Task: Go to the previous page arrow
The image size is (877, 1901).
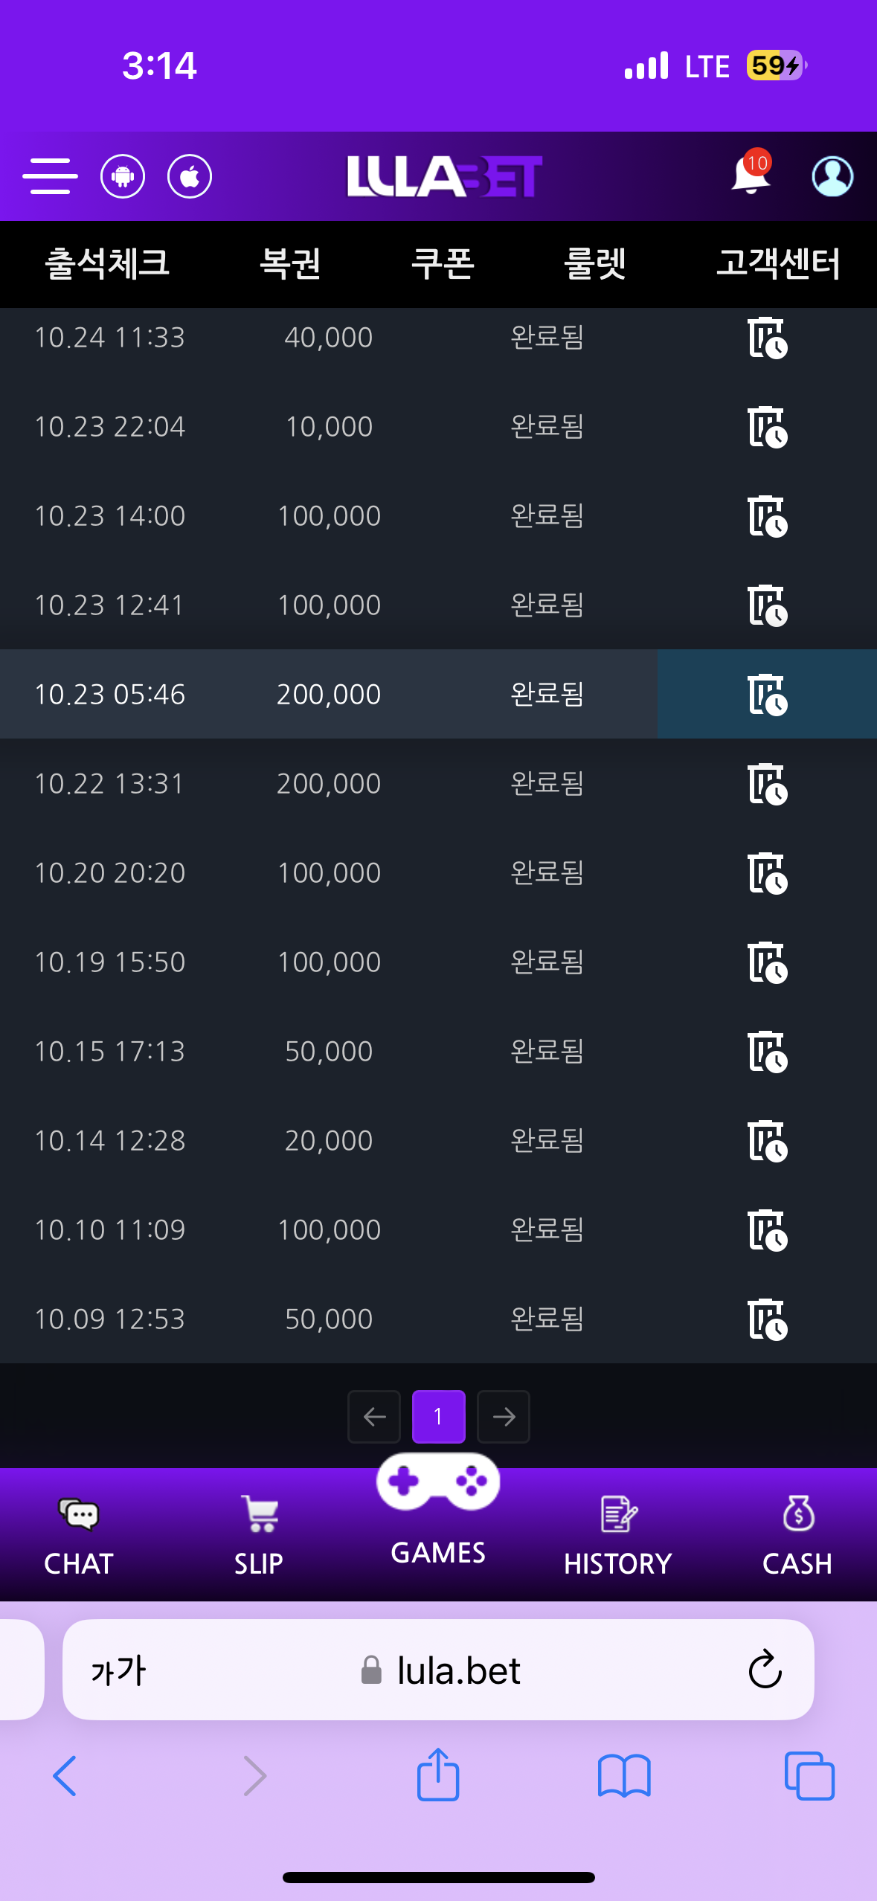Action: click(374, 1417)
